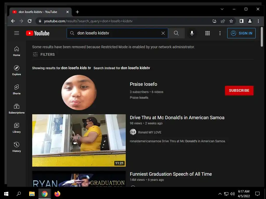Toggle Chrome side panel
Viewport: 266px width, 199px height.
[x=242, y=21]
